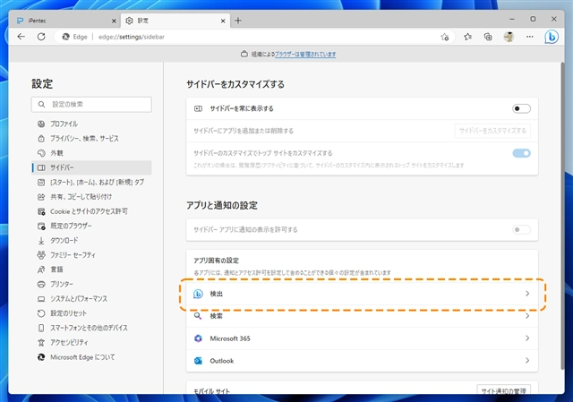Image resolution: width=573 pixels, height=402 pixels.
Task: Open アクセシビリティ settings
Action: tap(91, 342)
